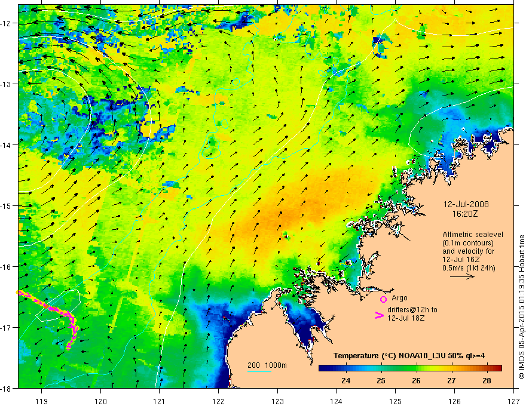Click the cyan 200 1000m isobath legend line

coord(259,371)
